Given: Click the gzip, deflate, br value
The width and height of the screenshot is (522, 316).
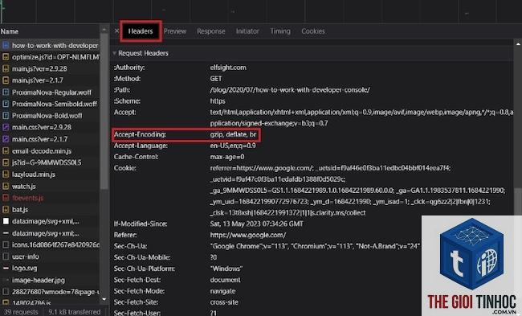Looking at the screenshot, I should pyautogui.click(x=233, y=134).
